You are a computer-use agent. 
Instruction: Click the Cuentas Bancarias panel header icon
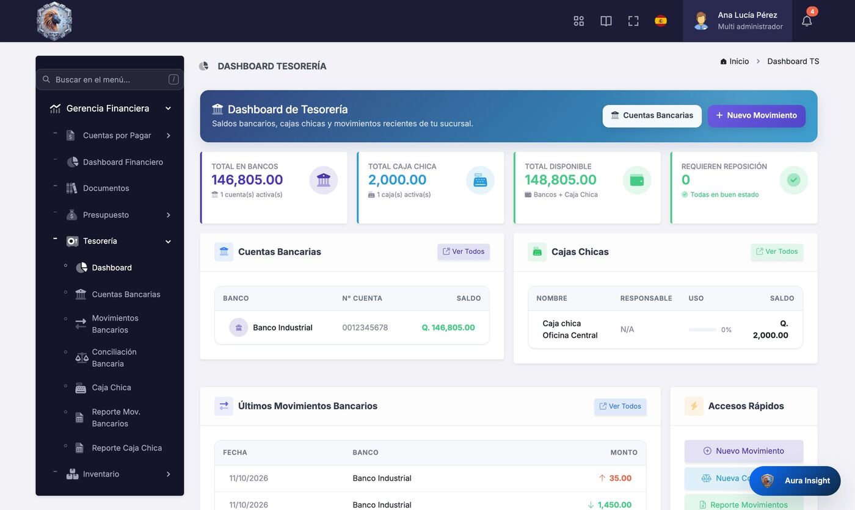[x=224, y=252]
